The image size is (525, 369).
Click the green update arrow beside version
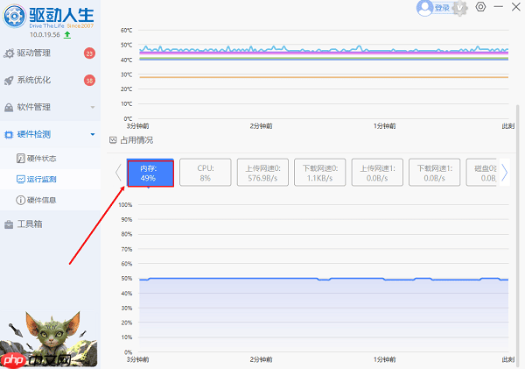pos(67,34)
